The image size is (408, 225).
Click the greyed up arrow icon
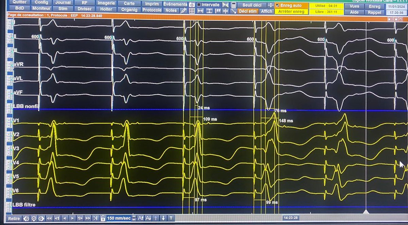tap(156, 219)
